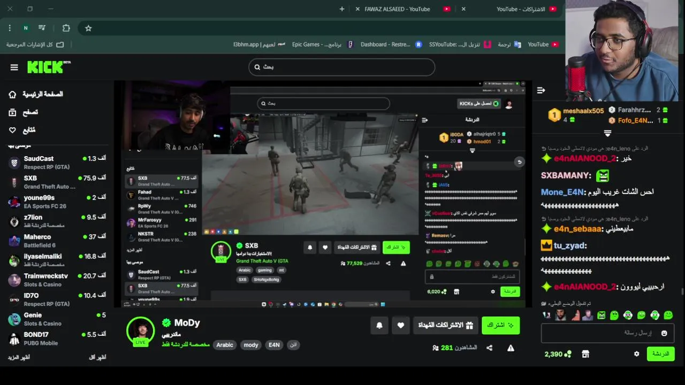Open the SSYouTube bookmark
Viewport: 685px width, 385px height.
460,44
